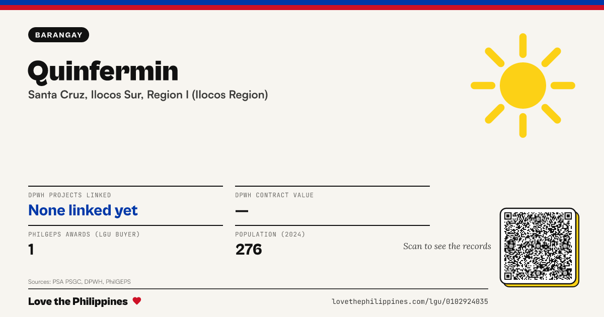
Task: Click the Love the Philippines logo text
Action: (78, 301)
